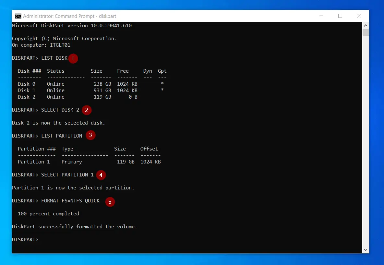This screenshot has height=265, width=384.
Task: Click the '931 GB' size value
Action: click(x=102, y=90)
